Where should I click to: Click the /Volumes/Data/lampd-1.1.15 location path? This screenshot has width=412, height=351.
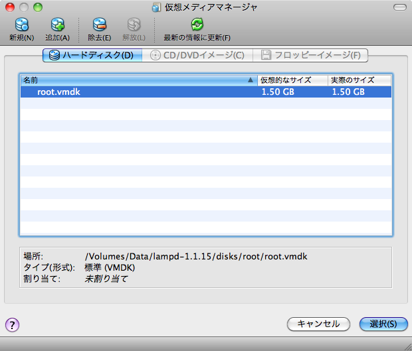point(196,256)
